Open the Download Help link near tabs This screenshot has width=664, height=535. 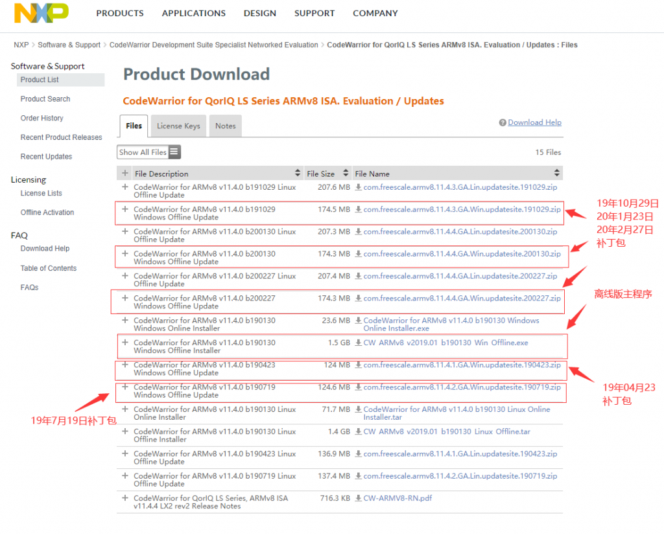pyautogui.click(x=534, y=122)
